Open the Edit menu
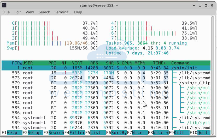 coord(17,12)
